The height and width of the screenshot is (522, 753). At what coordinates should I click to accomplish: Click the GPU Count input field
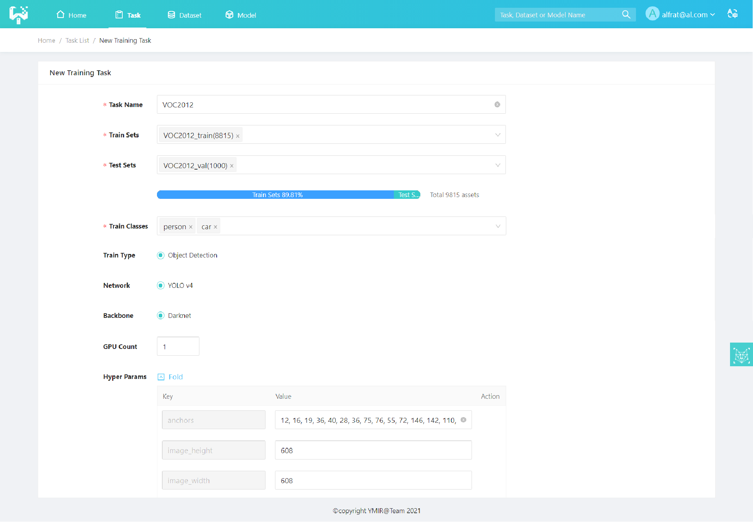click(178, 346)
